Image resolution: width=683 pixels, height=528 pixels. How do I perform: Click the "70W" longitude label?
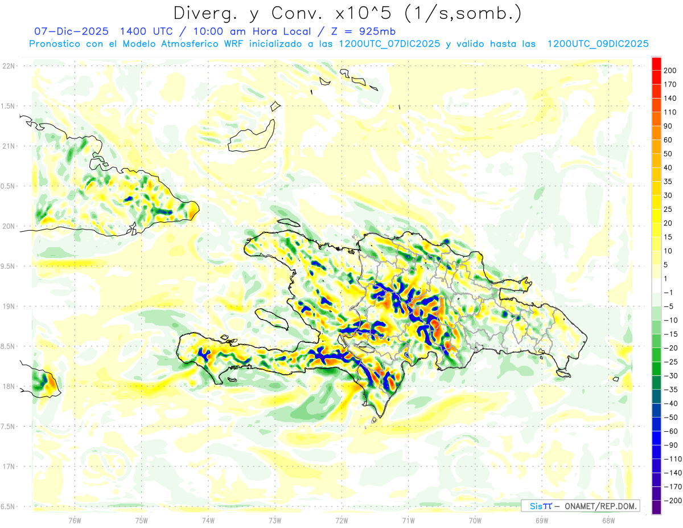tap(475, 520)
